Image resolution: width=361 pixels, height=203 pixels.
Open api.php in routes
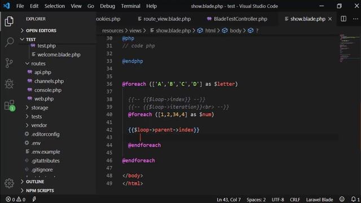point(43,72)
